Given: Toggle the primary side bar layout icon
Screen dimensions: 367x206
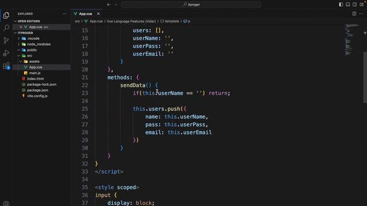Looking at the screenshot, I should tap(341, 5).
